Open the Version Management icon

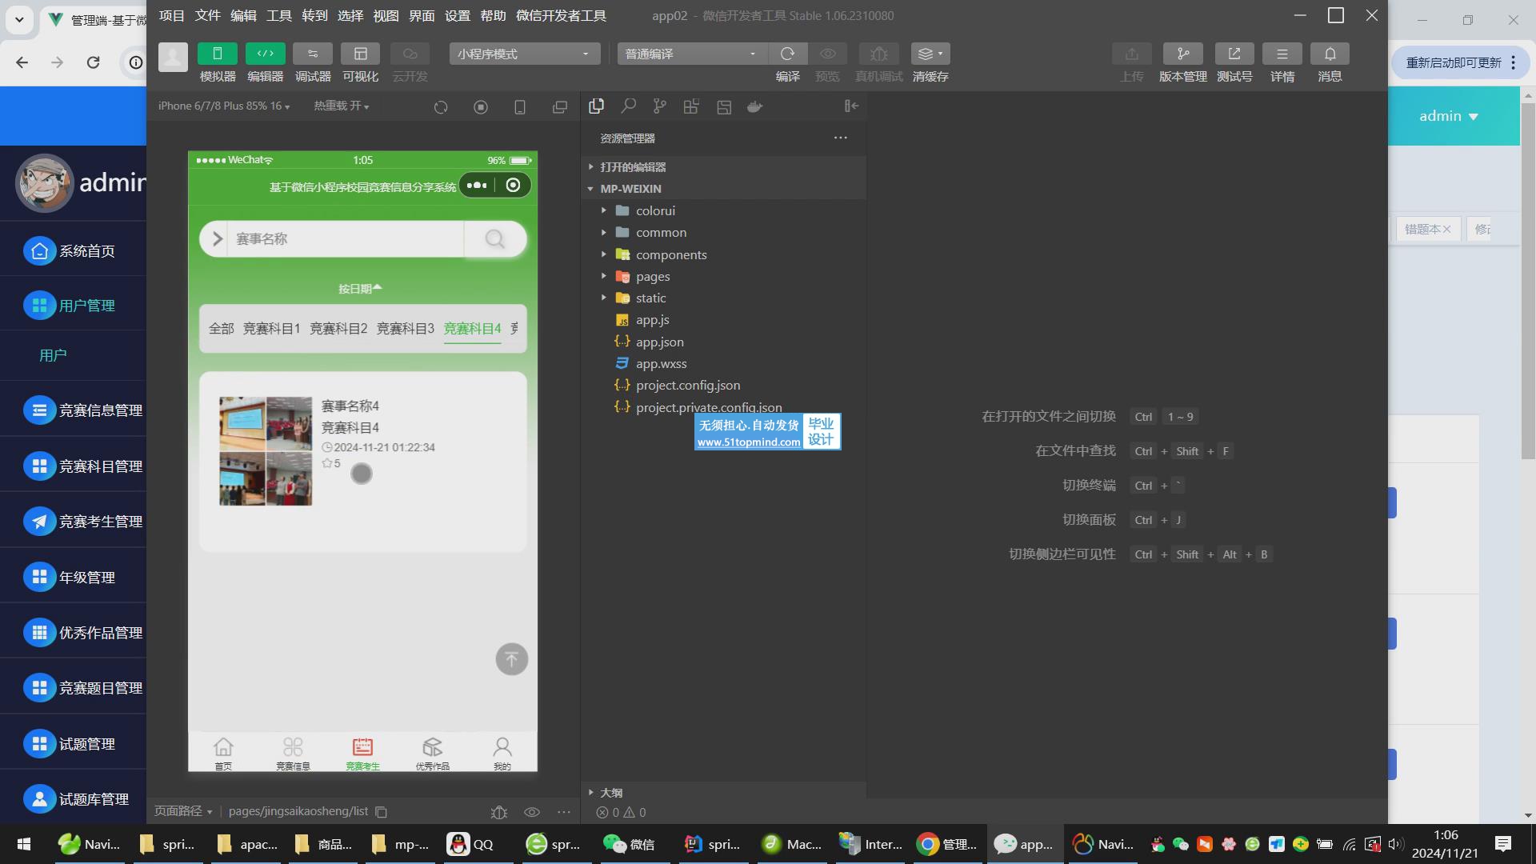point(1182,54)
